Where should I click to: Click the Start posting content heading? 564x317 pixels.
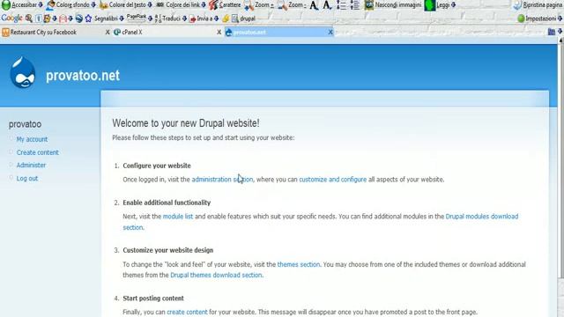pos(153,299)
